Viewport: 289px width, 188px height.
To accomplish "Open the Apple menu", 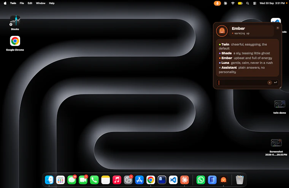I will [x=5, y=3].
